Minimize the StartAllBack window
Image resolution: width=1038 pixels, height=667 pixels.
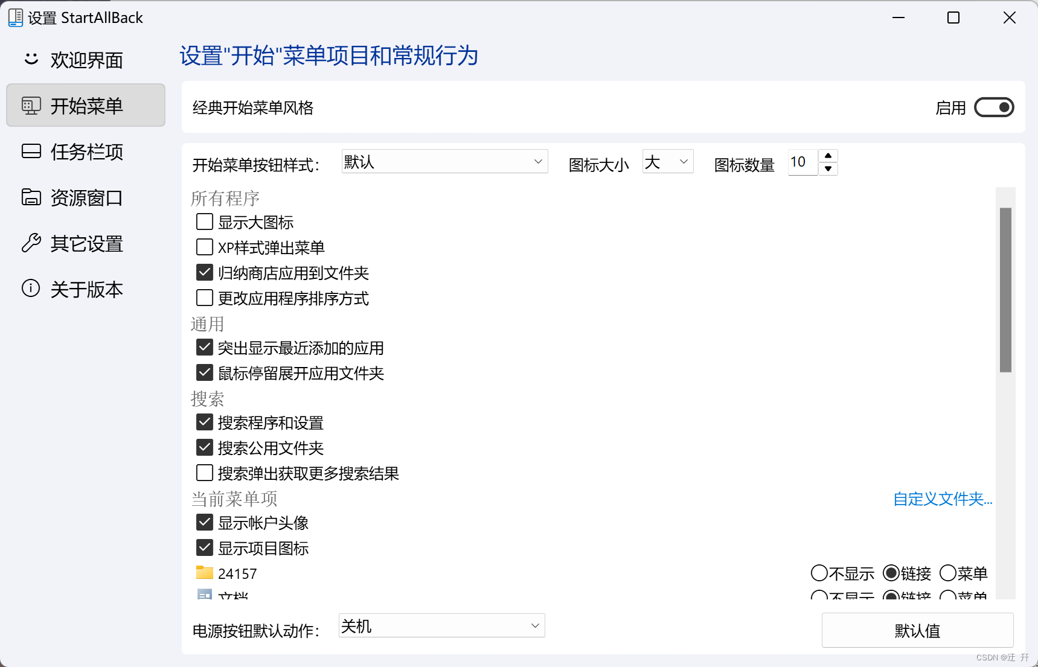click(x=899, y=18)
